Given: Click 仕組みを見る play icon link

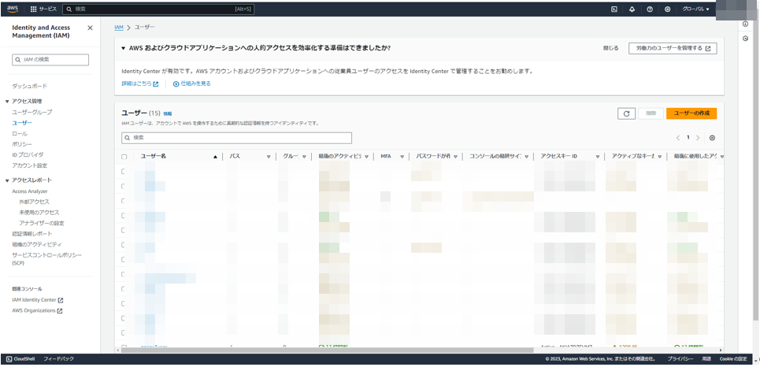Looking at the screenshot, I should pyautogui.click(x=192, y=83).
